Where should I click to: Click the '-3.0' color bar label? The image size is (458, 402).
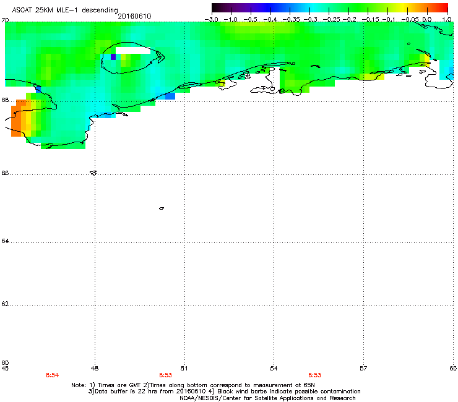click(x=212, y=20)
